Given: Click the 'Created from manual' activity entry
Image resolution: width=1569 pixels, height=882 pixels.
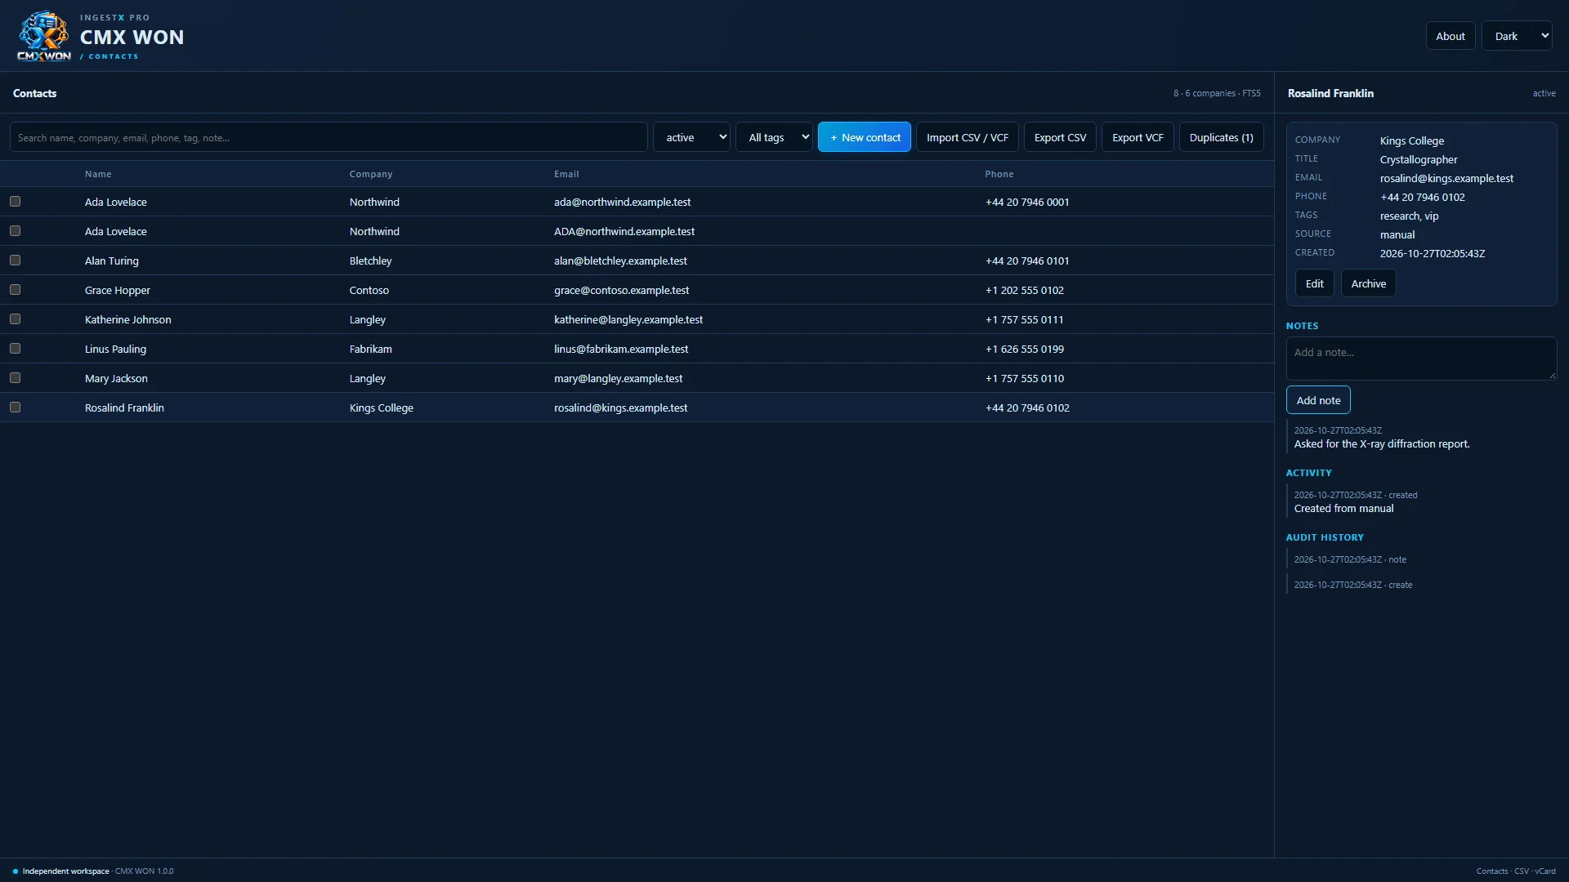Looking at the screenshot, I should coord(1343,508).
